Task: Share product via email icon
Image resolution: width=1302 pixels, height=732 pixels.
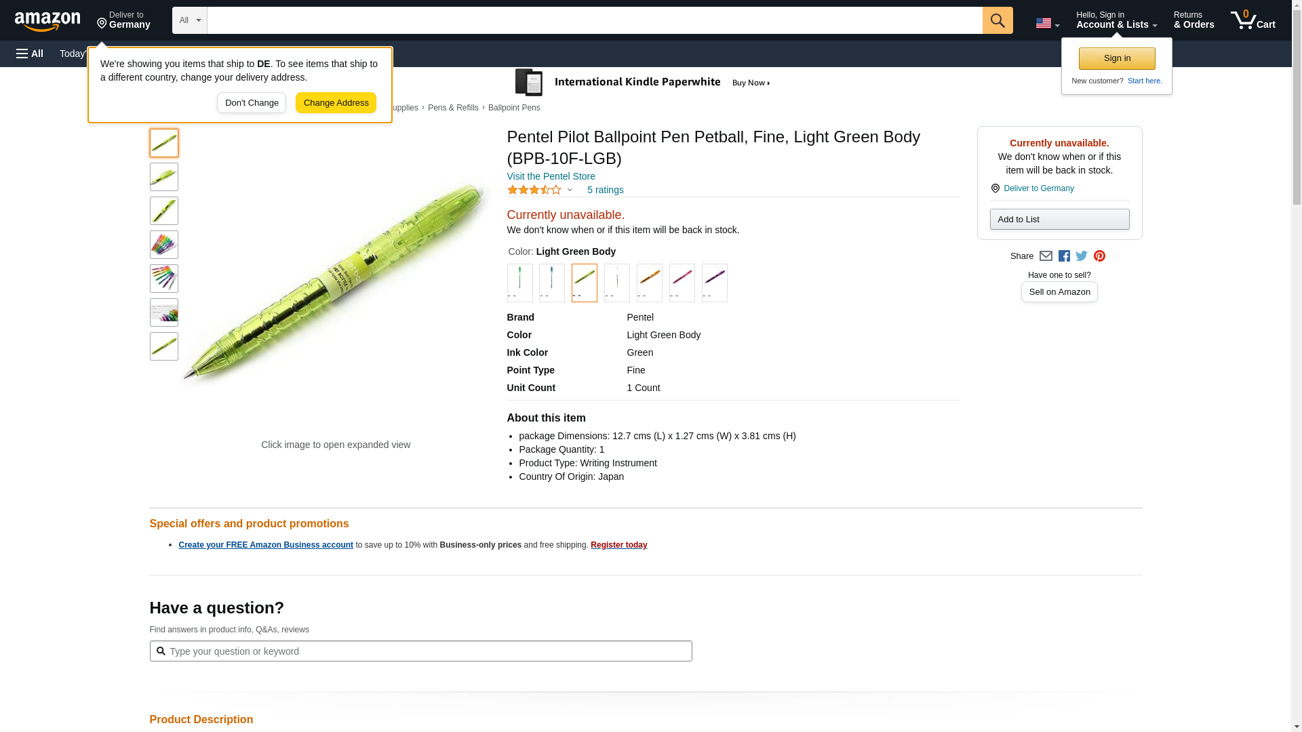Action: [1046, 256]
